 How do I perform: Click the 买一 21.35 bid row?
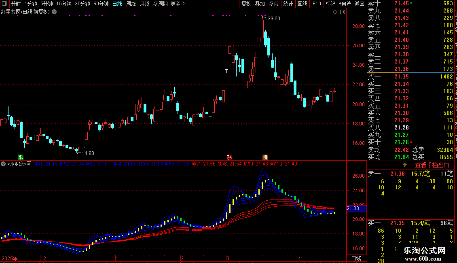tap(410, 76)
